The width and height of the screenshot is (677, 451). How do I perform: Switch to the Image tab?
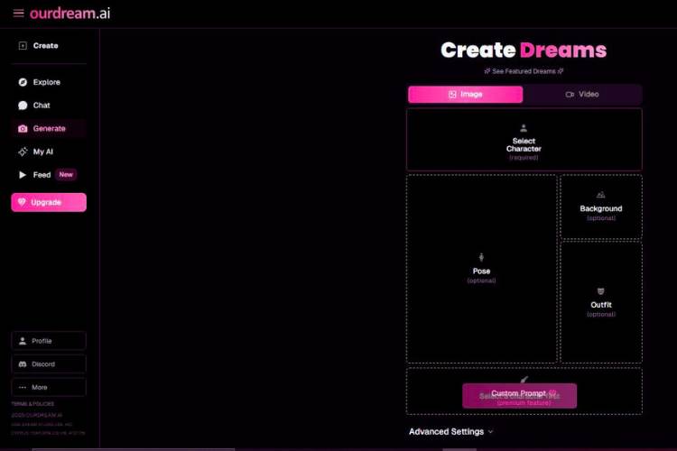pos(465,95)
